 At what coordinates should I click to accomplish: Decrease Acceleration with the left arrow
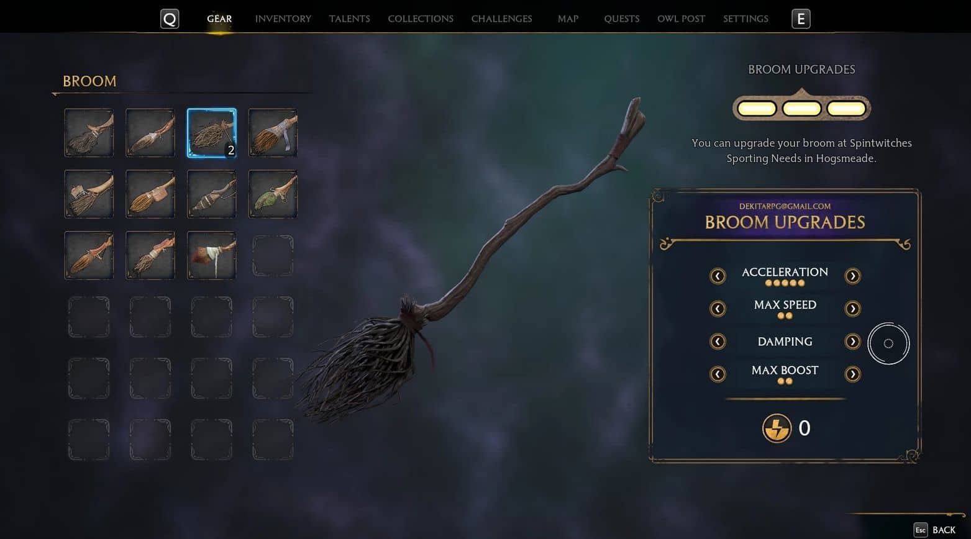[x=718, y=276]
